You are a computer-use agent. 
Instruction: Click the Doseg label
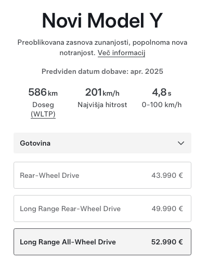pyautogui.click(x=43, y=105)
